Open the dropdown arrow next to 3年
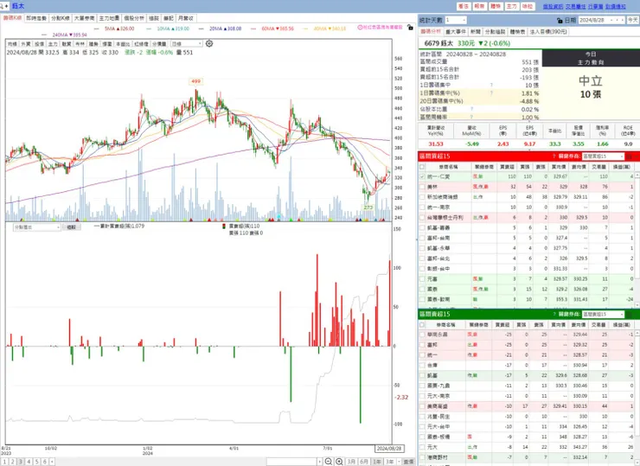Image resolution: width=640 pixels, height=466 pixels. [x=399, y=462]
